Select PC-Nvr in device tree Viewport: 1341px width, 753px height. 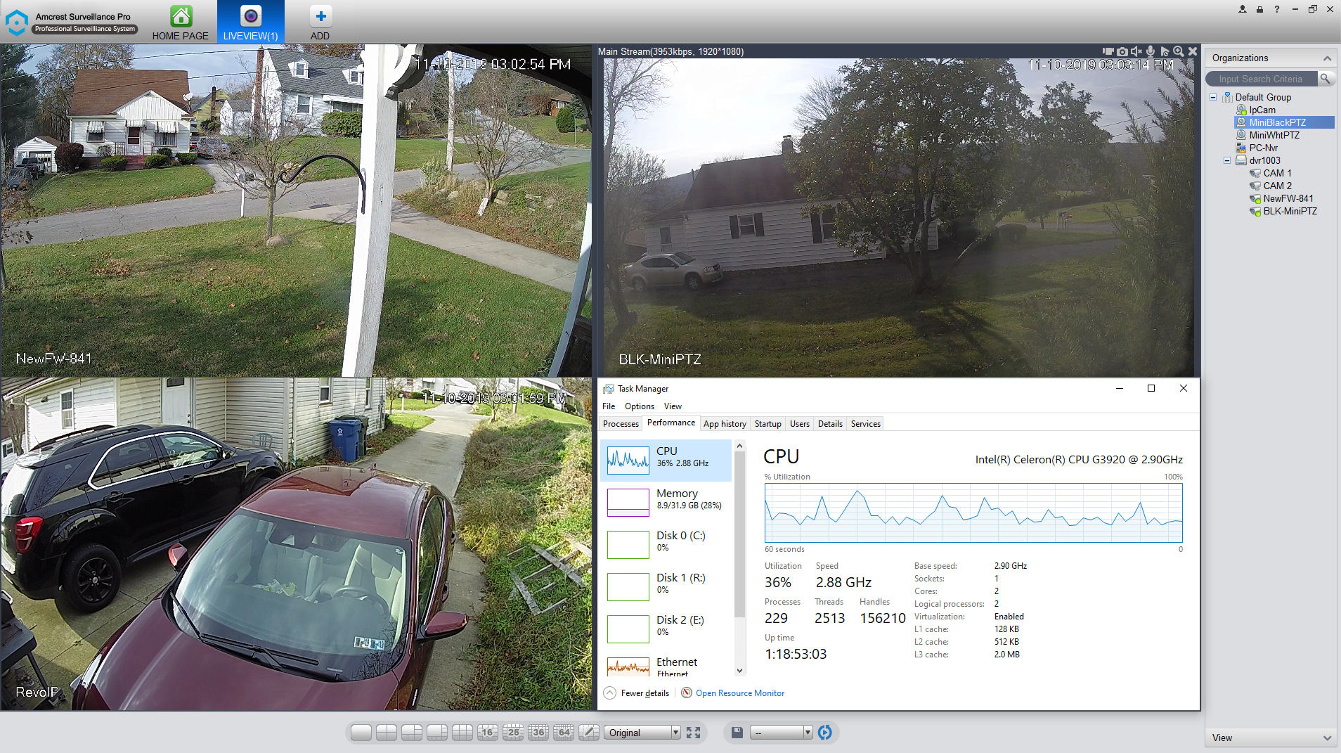[1264, 148]
